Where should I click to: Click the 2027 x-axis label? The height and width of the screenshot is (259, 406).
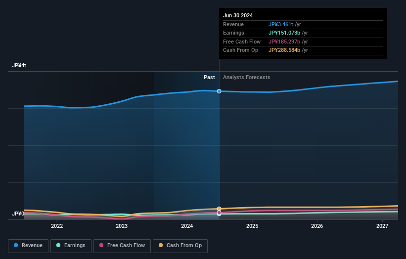tap(382, 226)
